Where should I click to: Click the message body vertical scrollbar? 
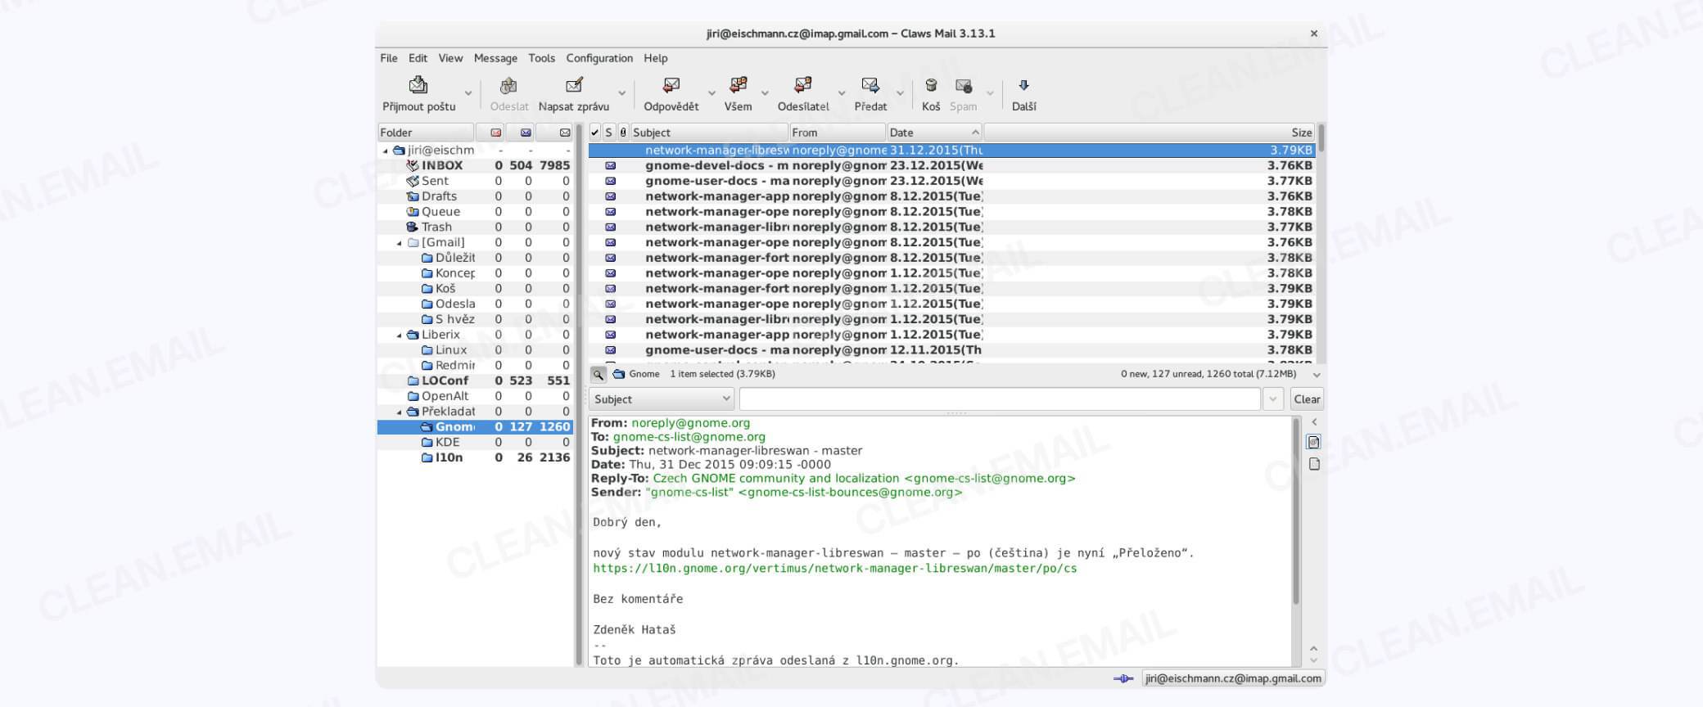[1295, 511]
